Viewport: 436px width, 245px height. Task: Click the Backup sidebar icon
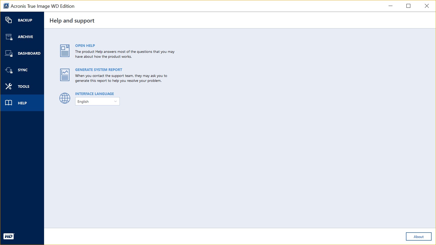(9, 20)
